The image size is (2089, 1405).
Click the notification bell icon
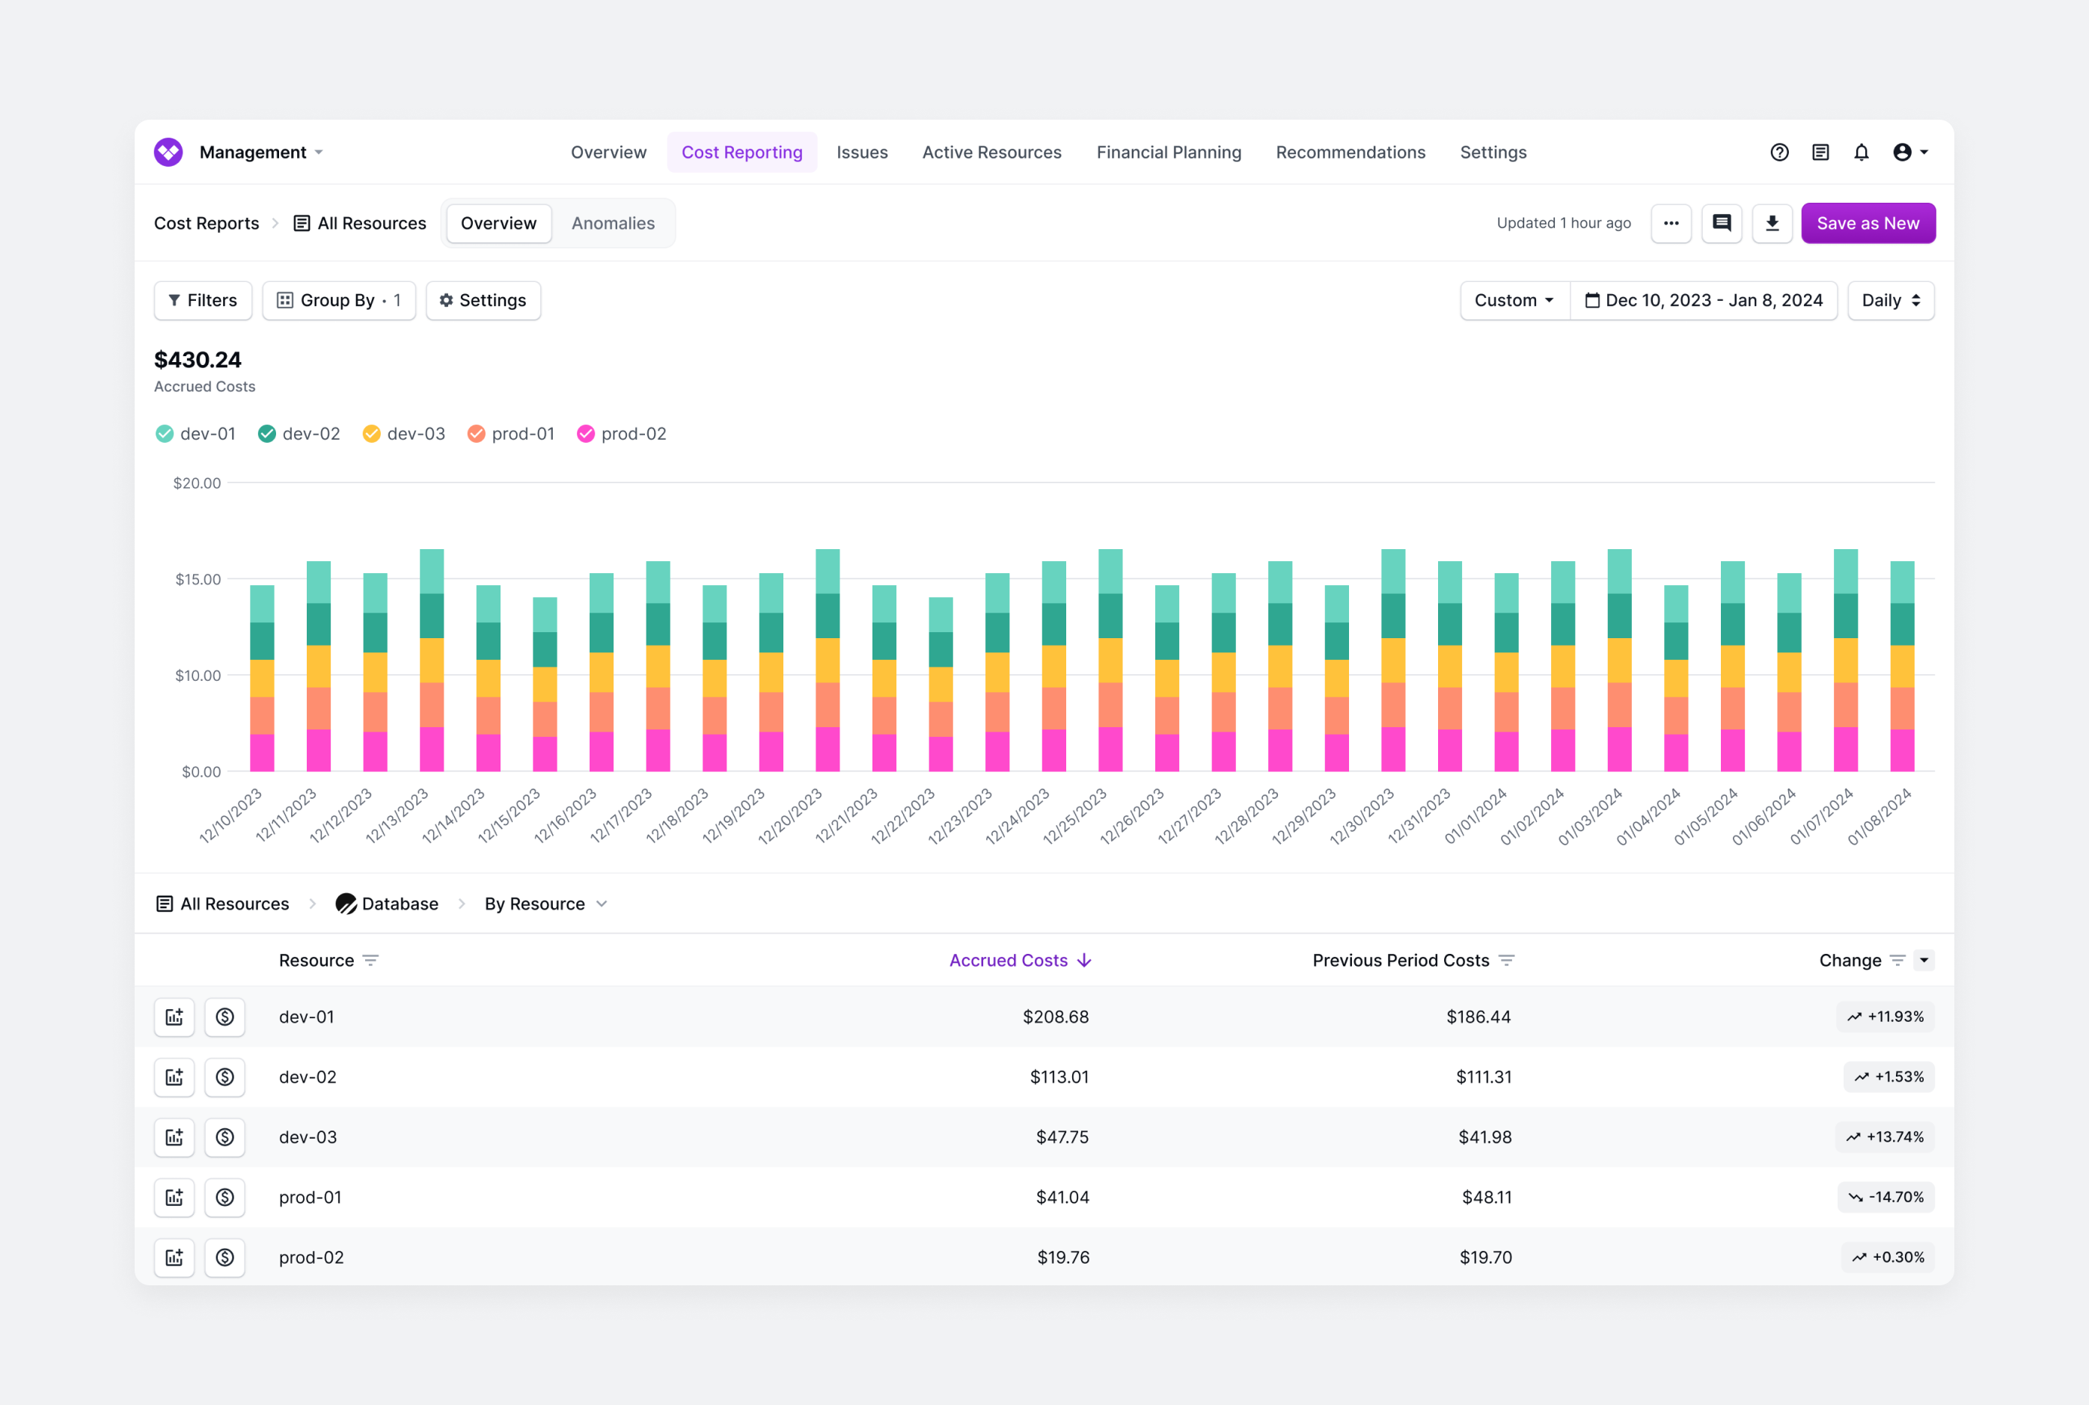click(x=1862, y=152)
